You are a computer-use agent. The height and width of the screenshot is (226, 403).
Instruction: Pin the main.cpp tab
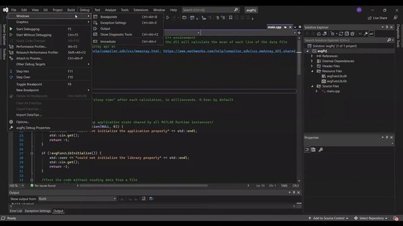click(x=285, y=27)
